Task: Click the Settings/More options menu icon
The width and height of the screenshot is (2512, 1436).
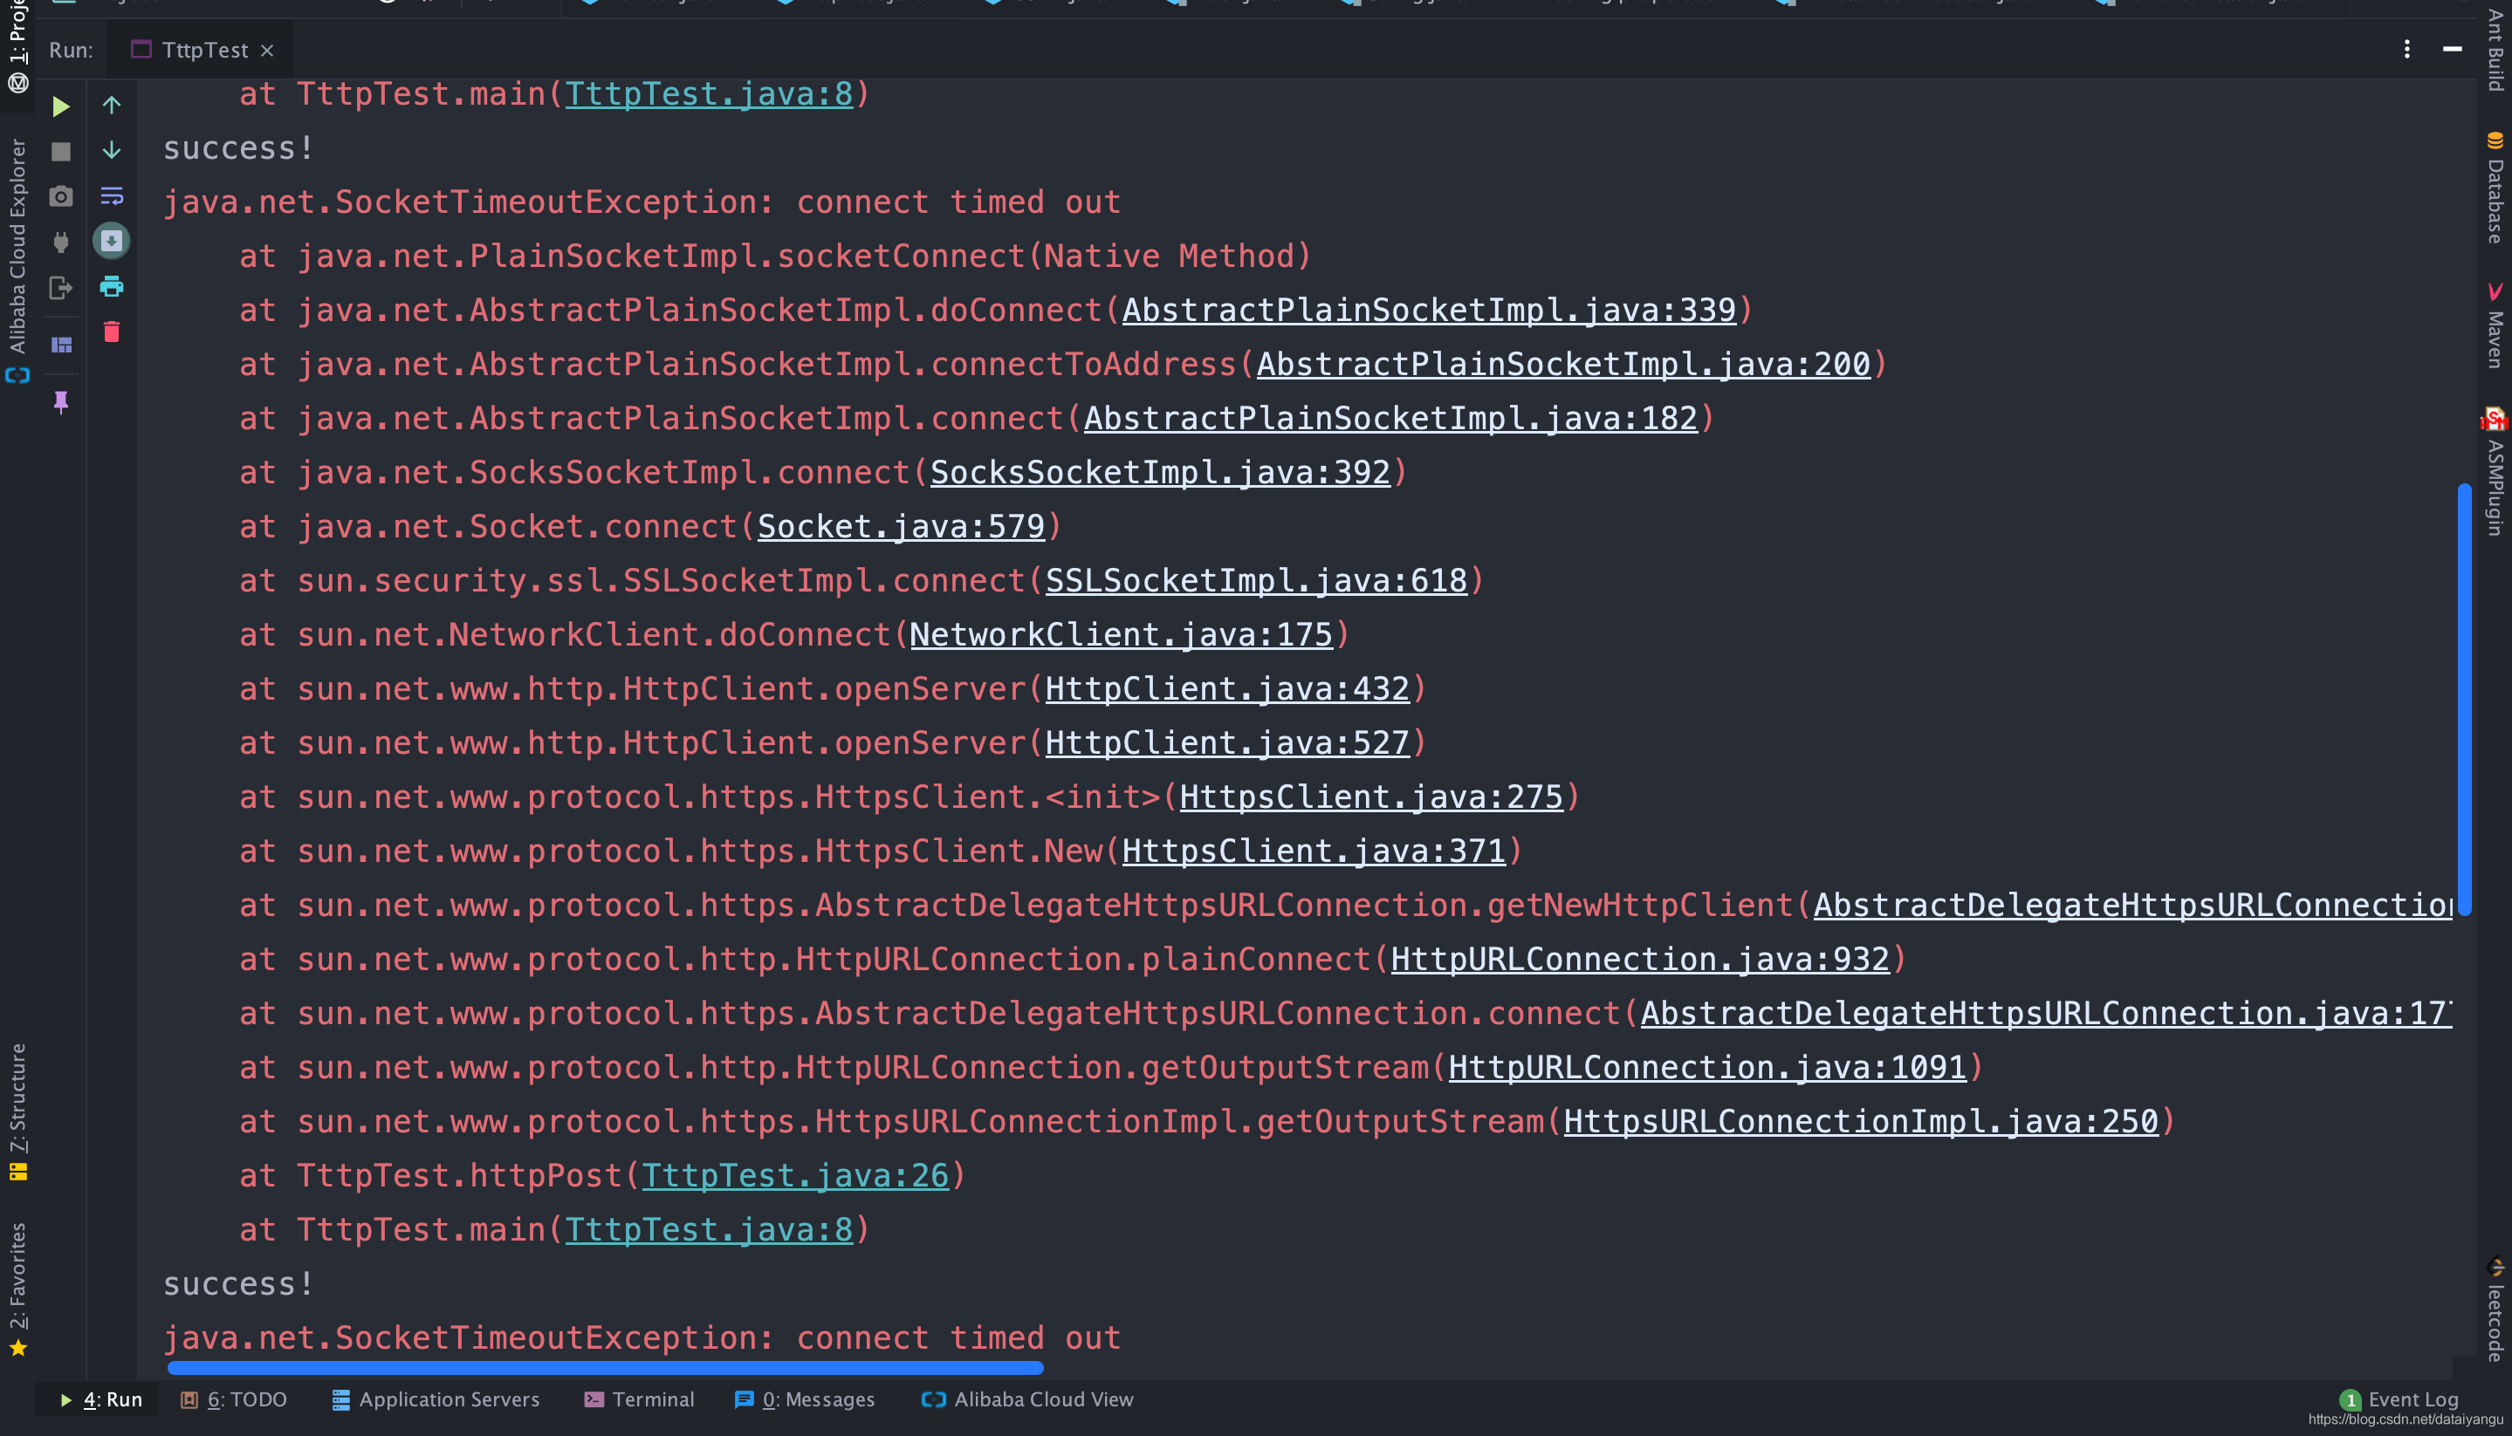Action: click(x=2406, y=46)
